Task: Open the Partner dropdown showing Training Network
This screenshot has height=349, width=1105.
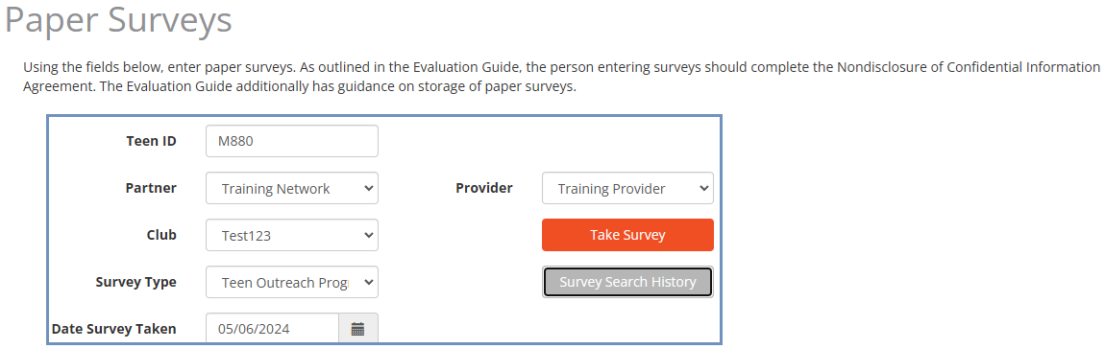Action: click(292, 188)
